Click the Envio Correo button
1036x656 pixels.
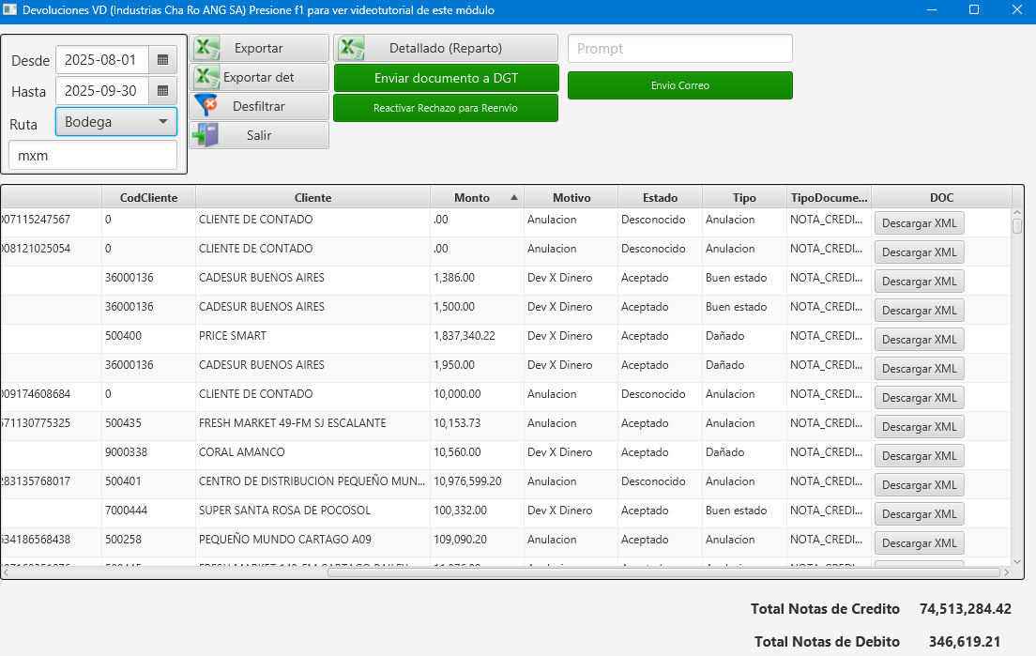tap(679, 85)
